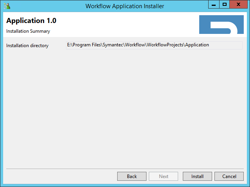Minimize the Workflow Application Installer window
This screenshot has height=187, width=250.
tap(214, 4)
